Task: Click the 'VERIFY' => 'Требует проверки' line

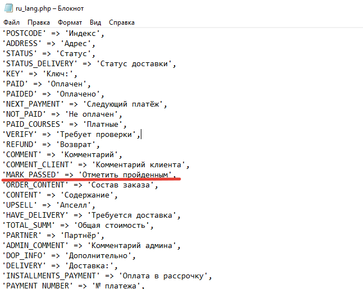Action: click(71, 135)
